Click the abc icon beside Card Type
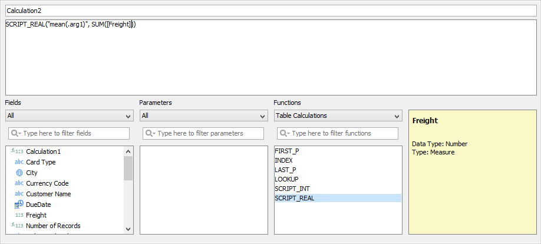 click(x=19, y=162)
